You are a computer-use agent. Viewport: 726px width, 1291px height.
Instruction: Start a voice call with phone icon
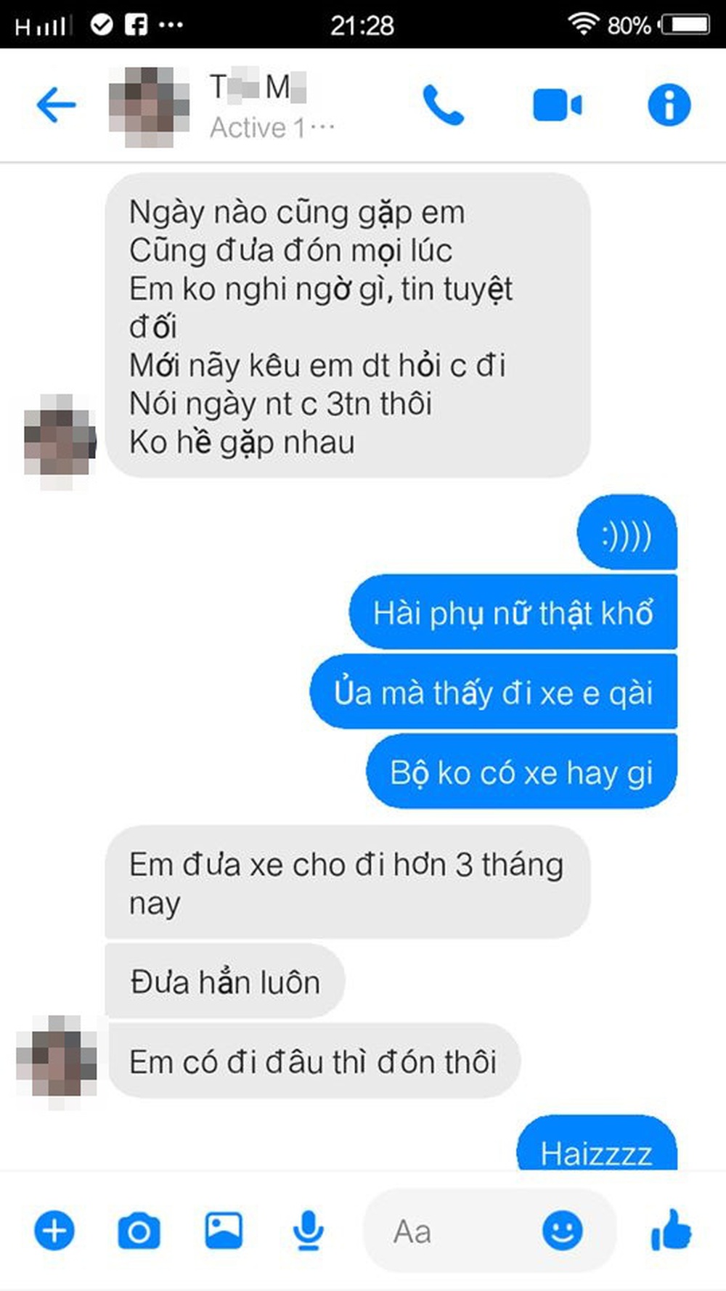(x=443, y=105)
